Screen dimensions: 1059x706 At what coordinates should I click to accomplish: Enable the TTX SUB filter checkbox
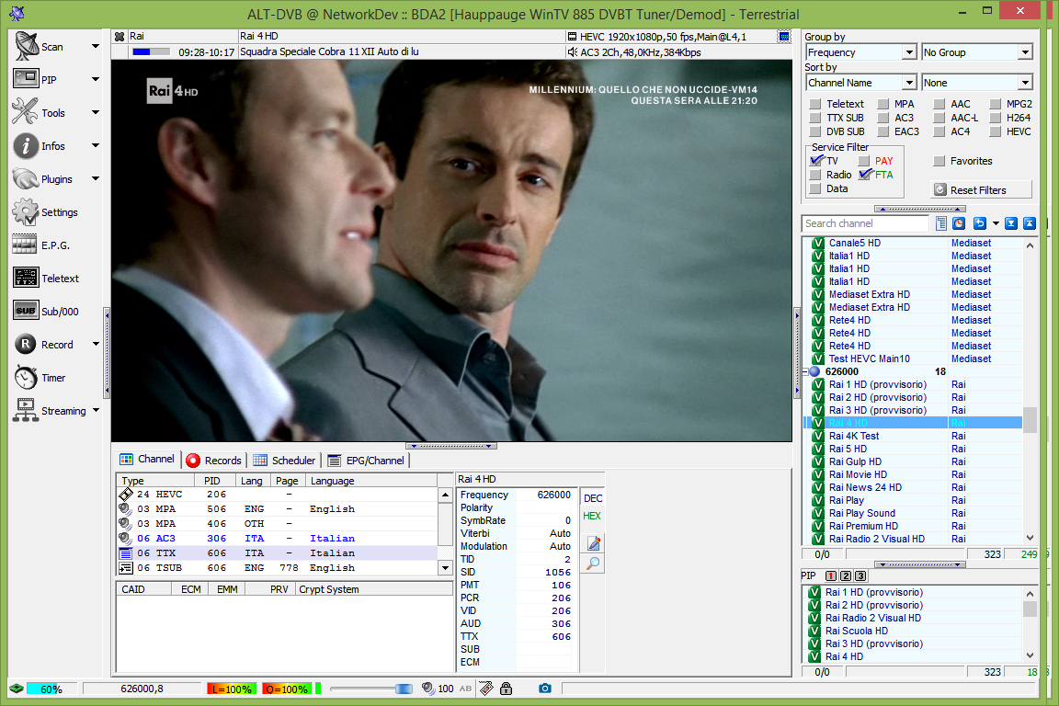[815, 118]
